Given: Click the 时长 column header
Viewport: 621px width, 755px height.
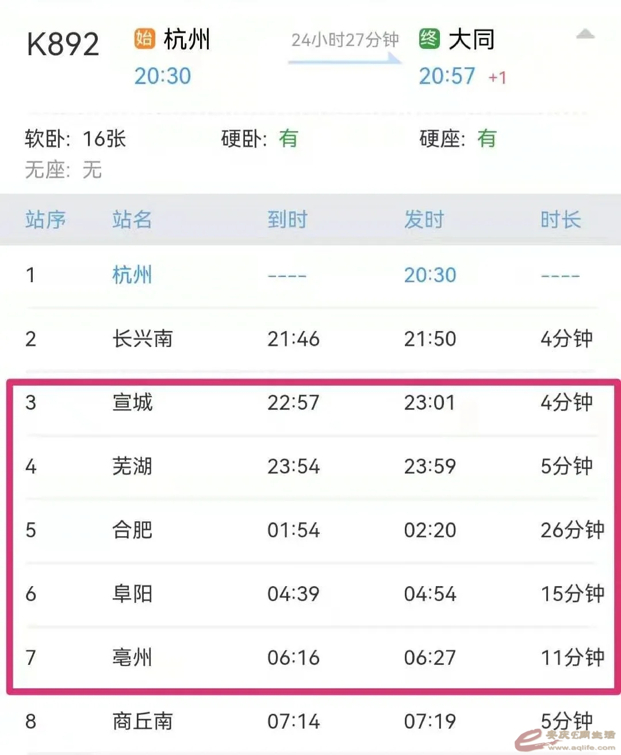Looking at the screenshot, I should pyautogui.click(x=560, y=219).
